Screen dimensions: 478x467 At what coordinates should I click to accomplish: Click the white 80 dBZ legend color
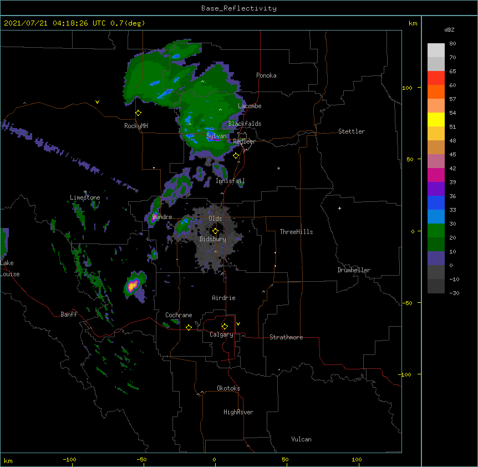click(x=436, y=50)
